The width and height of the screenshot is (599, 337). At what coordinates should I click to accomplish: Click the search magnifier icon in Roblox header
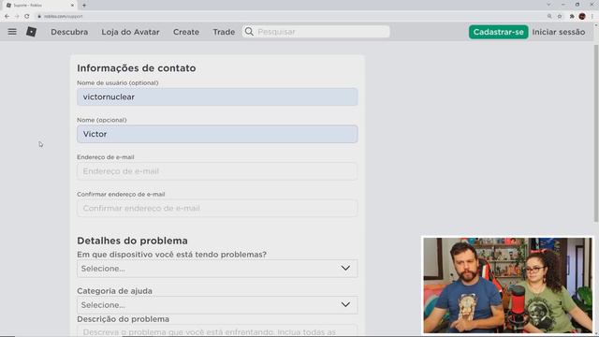(249, 31)
